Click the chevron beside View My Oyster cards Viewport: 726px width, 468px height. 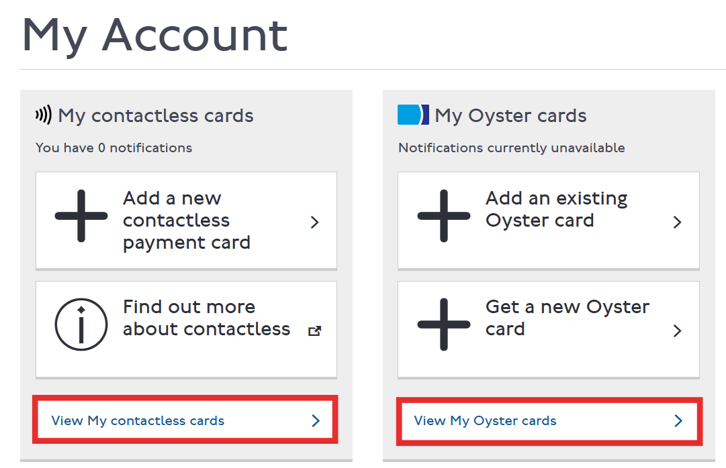coord(678,421)
